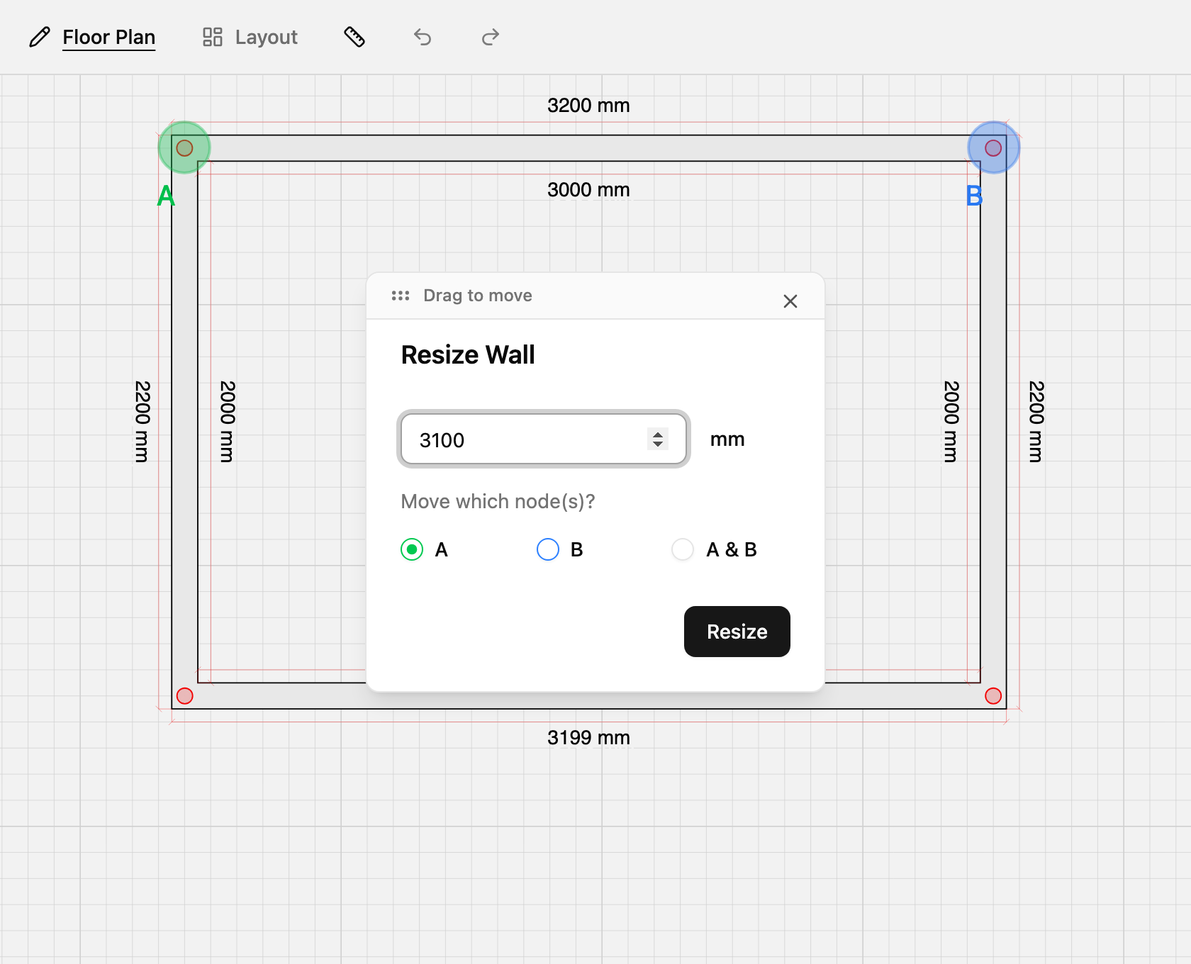This screenshot has height=964, width=1191.
Task: Click the 3000 mm inner dimension label
Action: [588, 190]
